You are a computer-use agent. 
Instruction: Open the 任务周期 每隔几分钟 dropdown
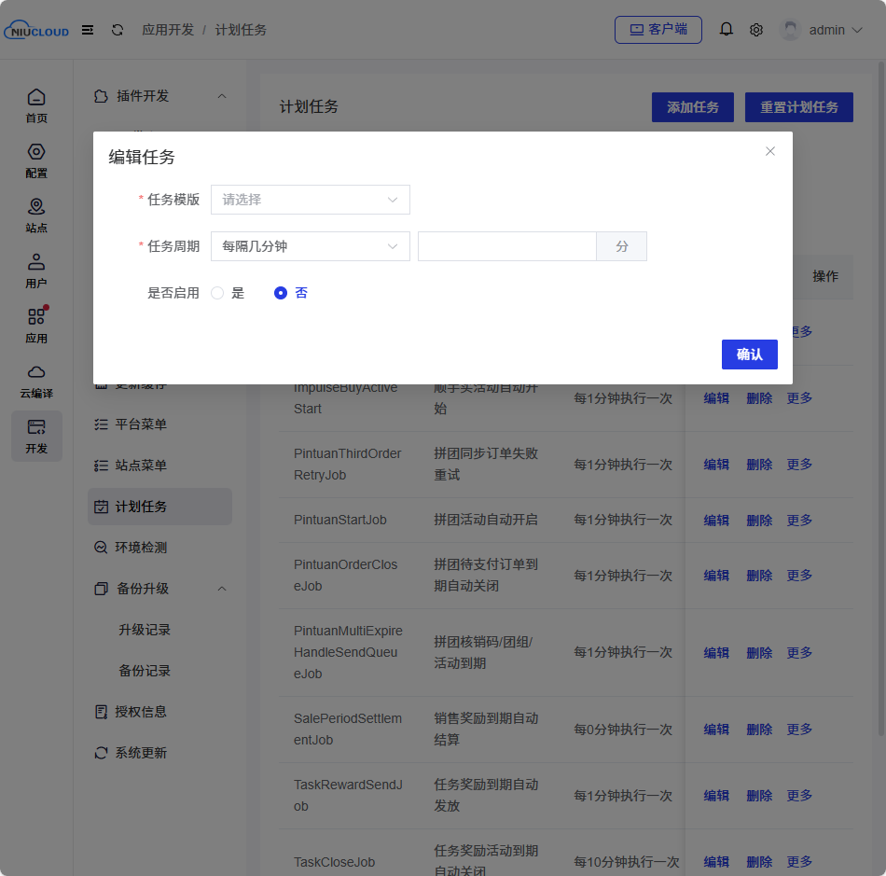pyautogui.click(x=311, y=246)
